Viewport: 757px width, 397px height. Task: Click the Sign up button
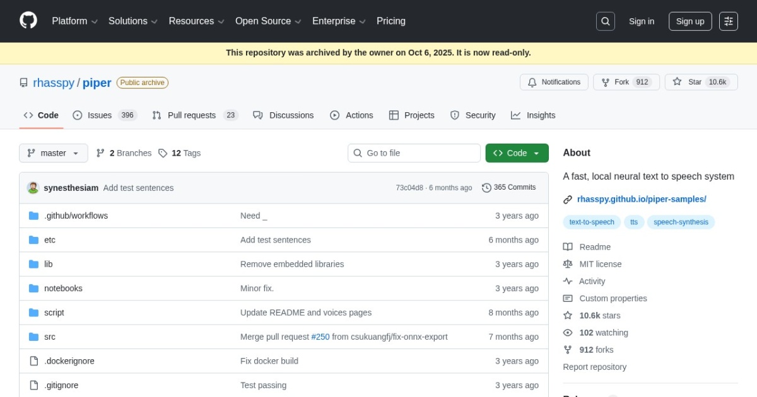point(690,21)
